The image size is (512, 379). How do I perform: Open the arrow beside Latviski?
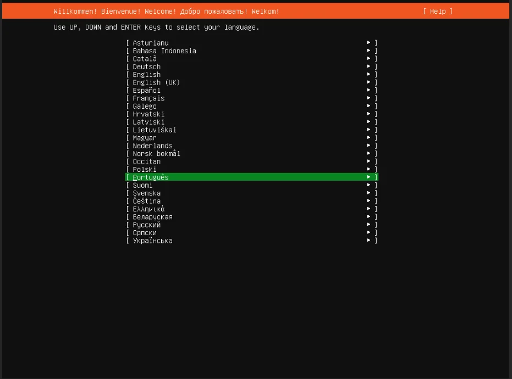pos(368,121)
